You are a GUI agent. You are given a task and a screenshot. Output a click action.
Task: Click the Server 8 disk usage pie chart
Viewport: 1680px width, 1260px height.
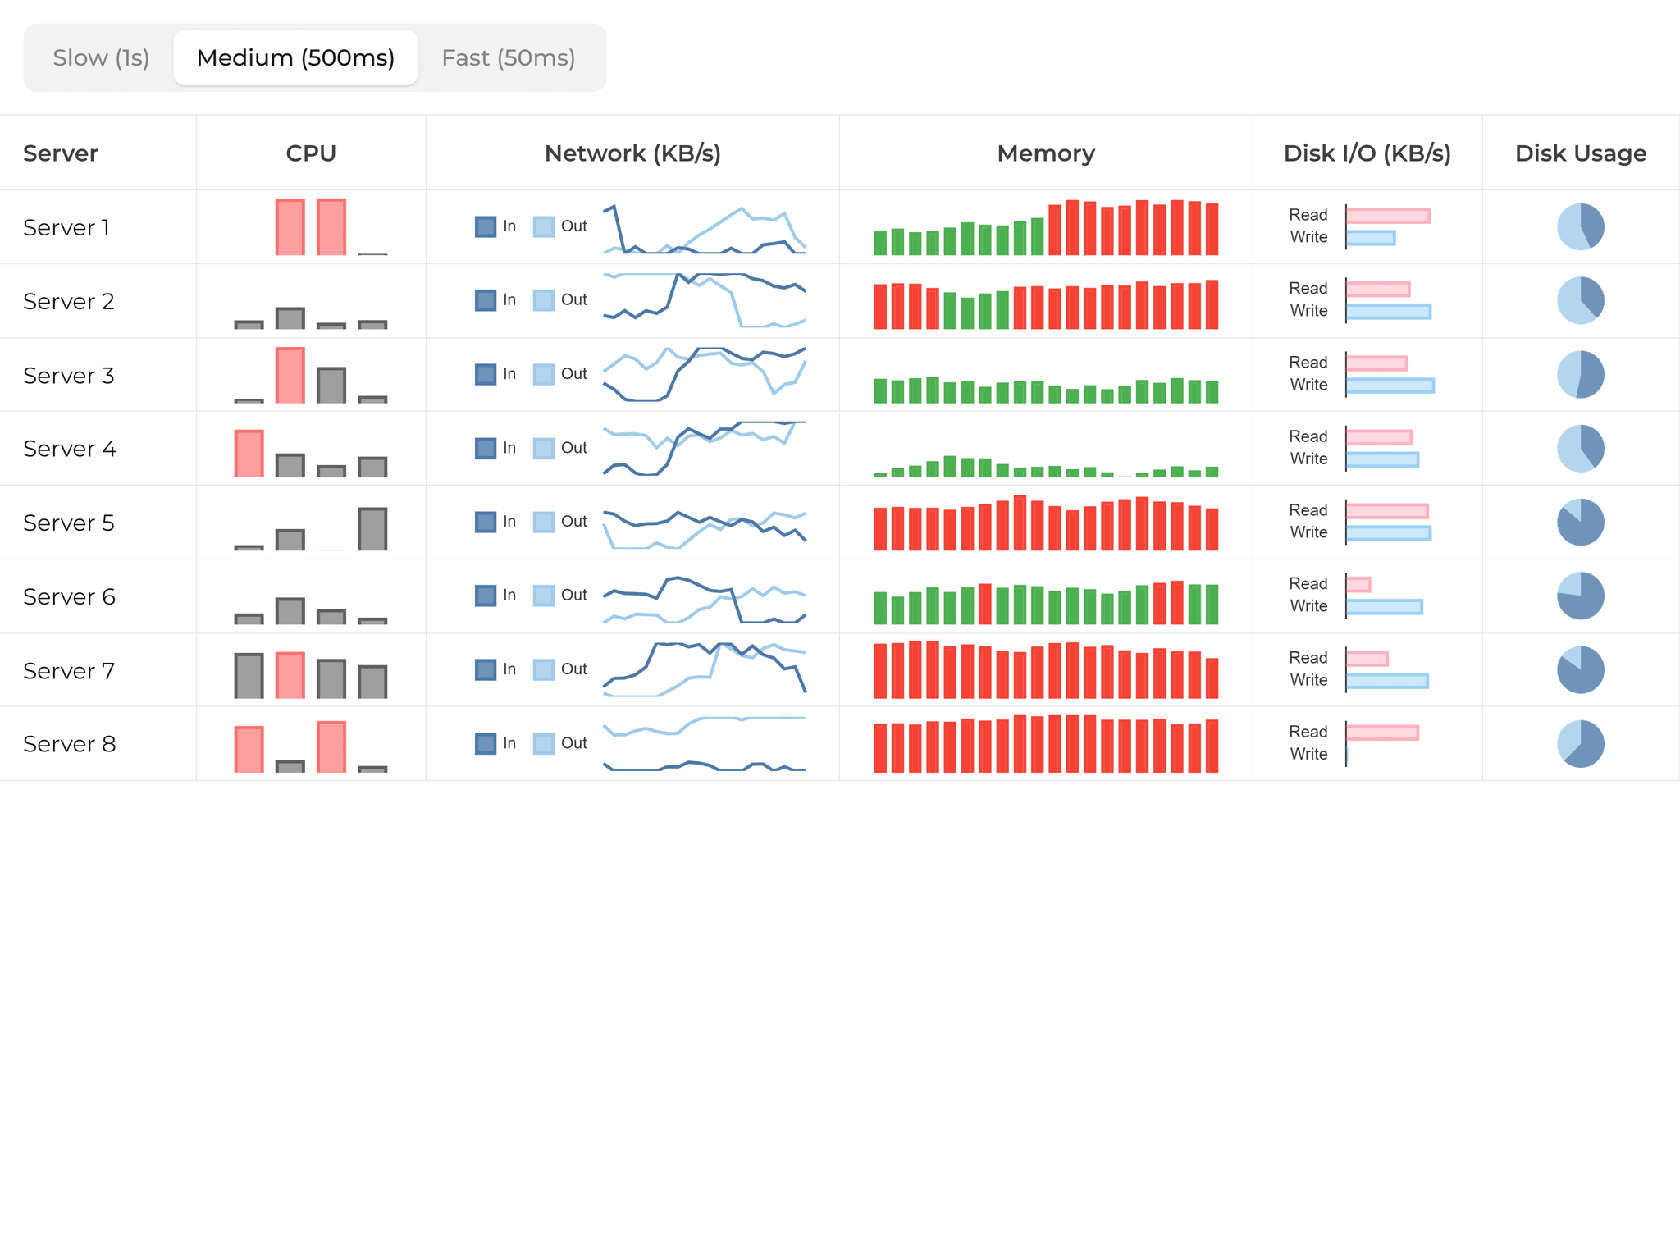point(1581,743)
